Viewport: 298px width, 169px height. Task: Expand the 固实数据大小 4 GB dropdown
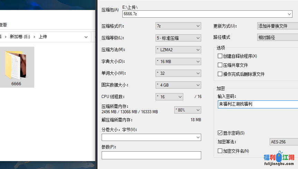tap(178, 85)
